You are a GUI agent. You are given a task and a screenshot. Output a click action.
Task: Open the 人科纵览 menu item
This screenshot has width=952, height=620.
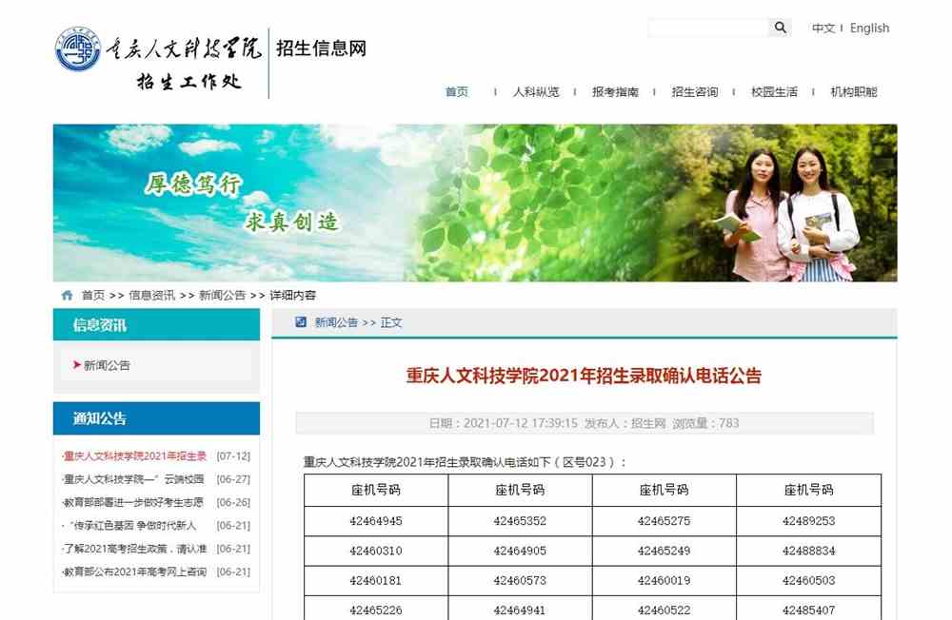coord(535,91)
